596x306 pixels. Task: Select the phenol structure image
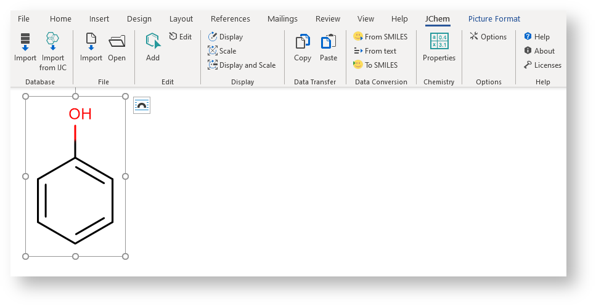pos(75,185)
